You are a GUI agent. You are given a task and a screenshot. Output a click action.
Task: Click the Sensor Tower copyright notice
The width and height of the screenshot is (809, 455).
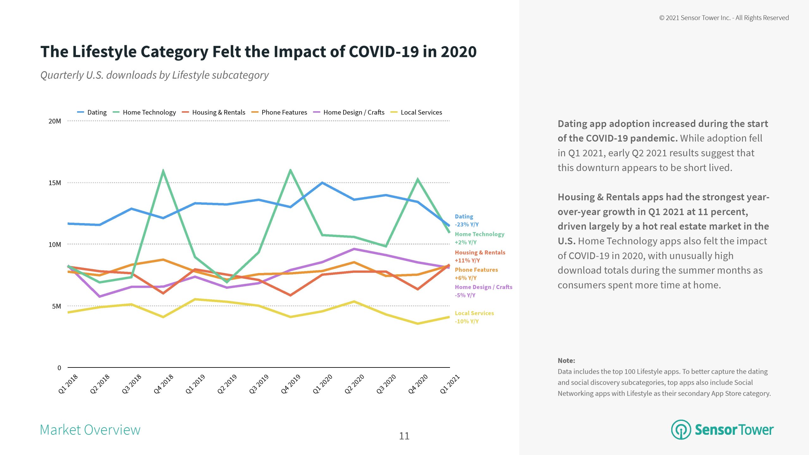tap(724, 18)
